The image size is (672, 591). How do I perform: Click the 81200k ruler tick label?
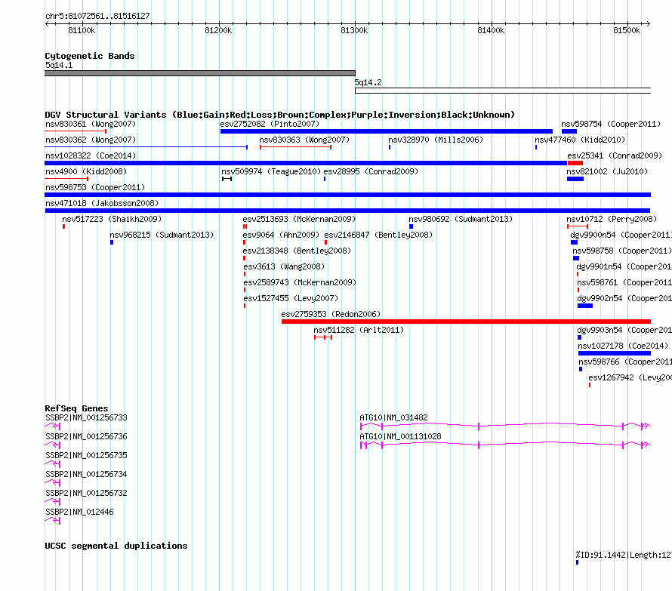pos(218,30)
